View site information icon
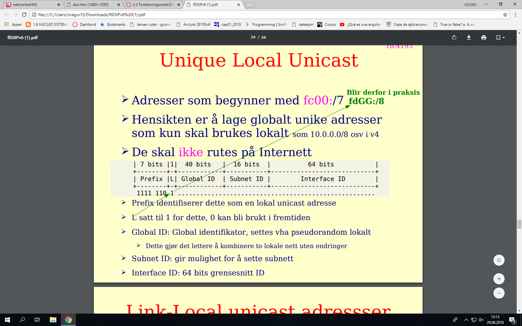The width and height of the screenshot is (522, 326). click(x=34, y=15)
